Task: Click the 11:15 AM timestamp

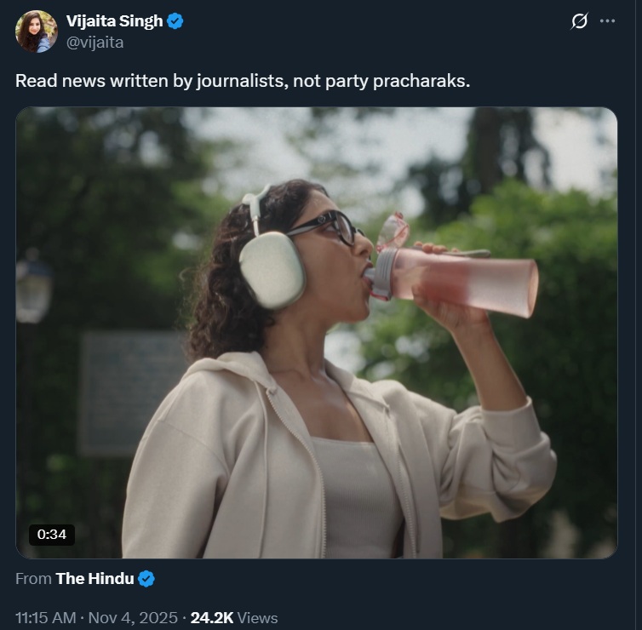Action: (46, 617)
